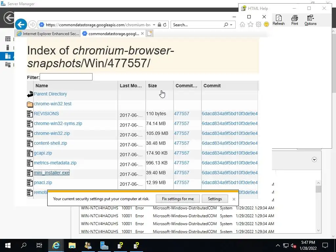This screenshot has height=252, width=336.
Task: Open Favorites star icon in IE
Action: tap(250, 24)
